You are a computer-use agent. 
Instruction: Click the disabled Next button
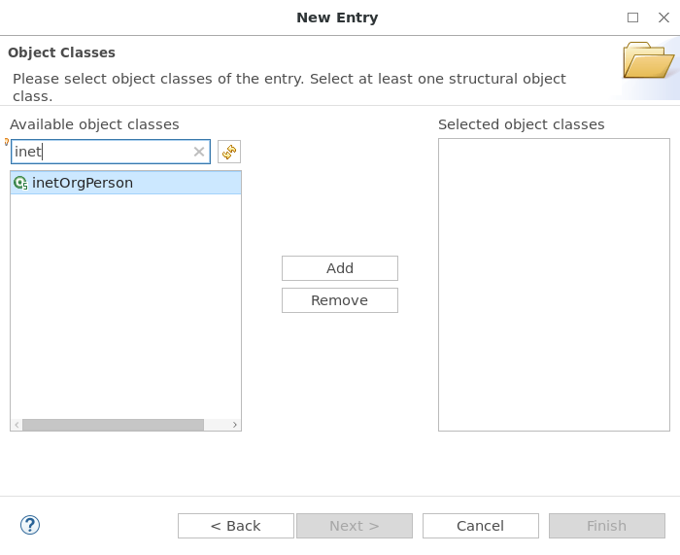(x=355, y=526)
